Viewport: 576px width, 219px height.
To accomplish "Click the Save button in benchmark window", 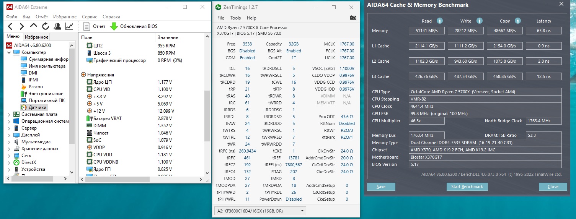I will [381, 187].
